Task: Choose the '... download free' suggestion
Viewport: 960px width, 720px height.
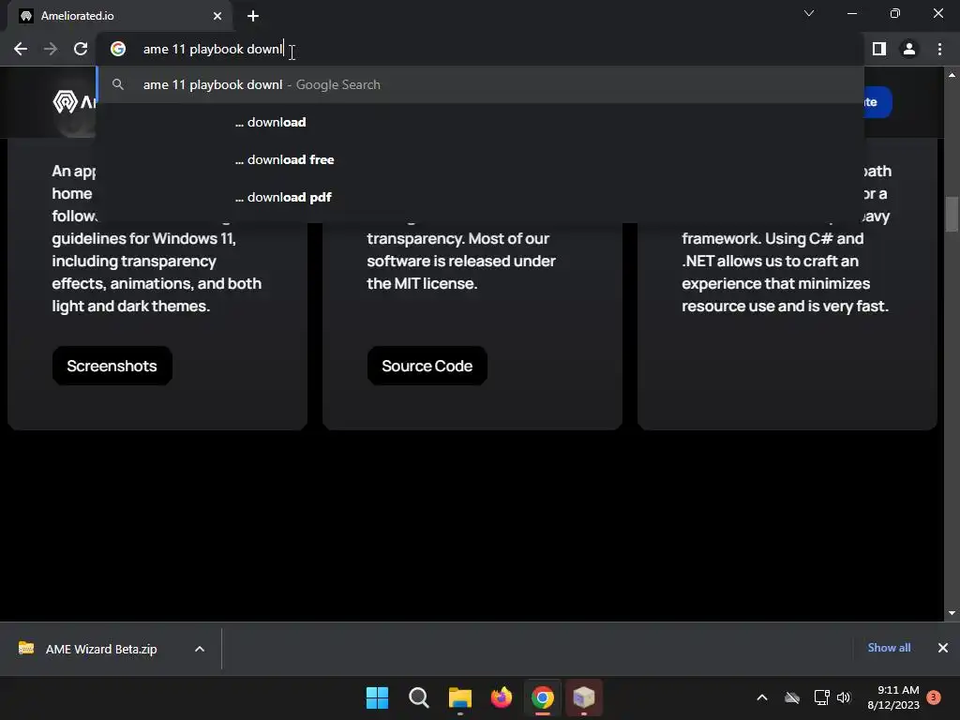Action: (480, 159)
